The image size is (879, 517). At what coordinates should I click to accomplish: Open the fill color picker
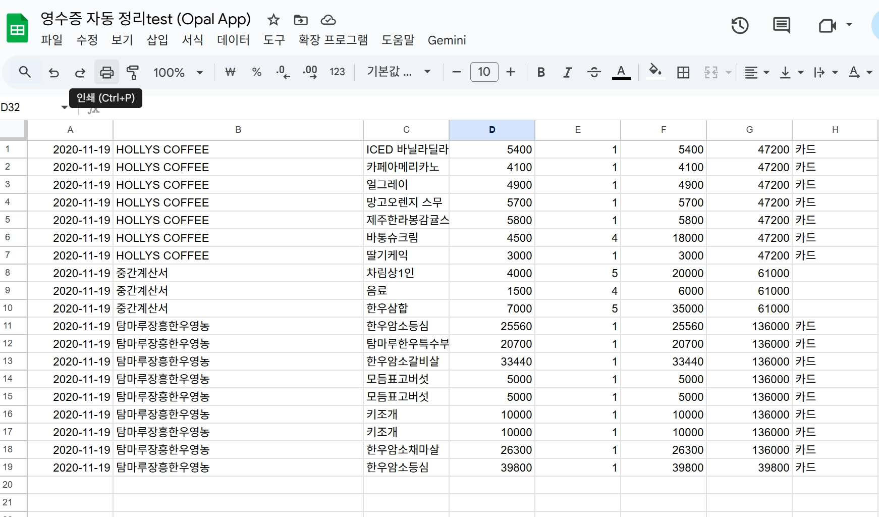655,71
